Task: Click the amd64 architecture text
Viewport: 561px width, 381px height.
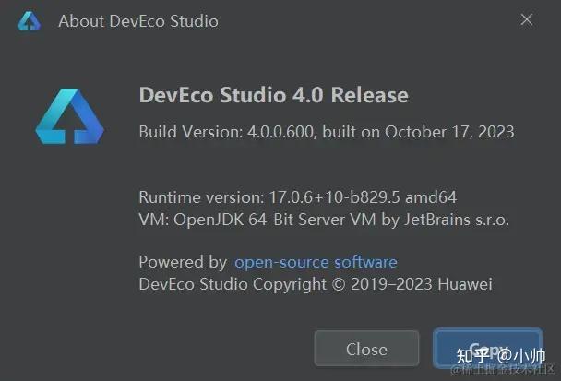Action: coord(432,197)
